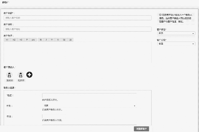Click the info icon in the hint box
The width and height of the screenshot is (199, 132).
[x=160, y=15]
